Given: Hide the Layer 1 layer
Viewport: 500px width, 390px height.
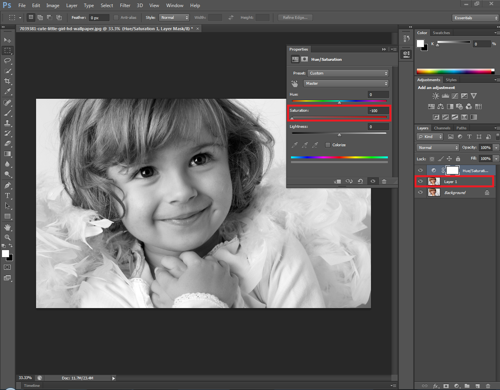Looking at the screenshot, I should click(420, 181).
